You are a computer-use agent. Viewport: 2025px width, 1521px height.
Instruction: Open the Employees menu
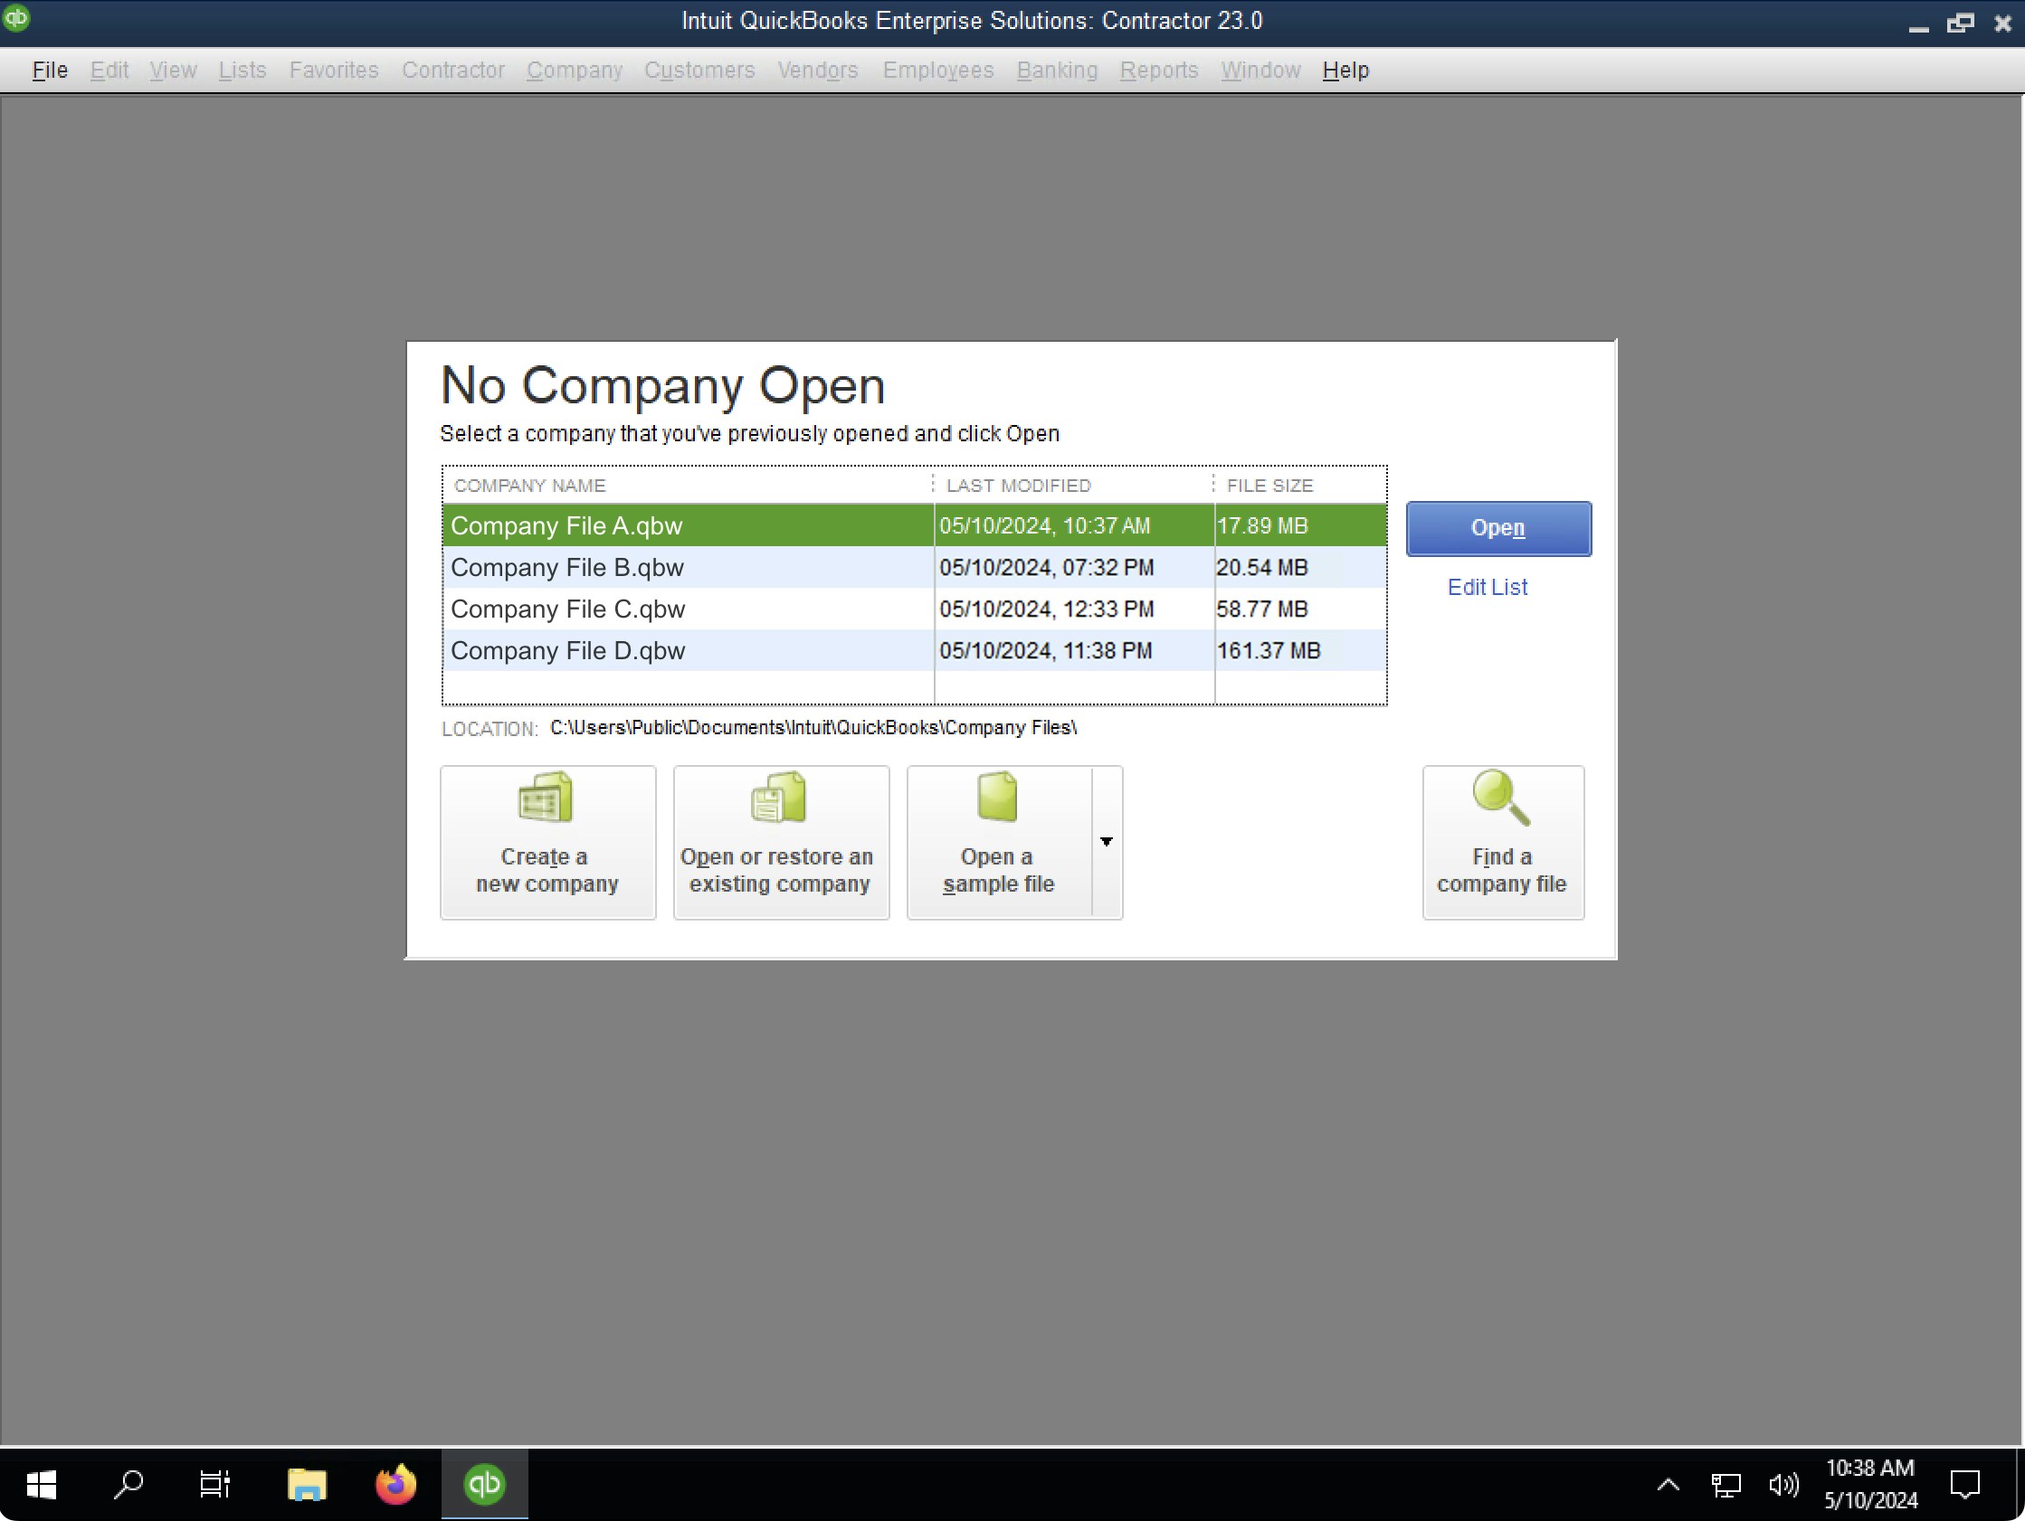pos(937,71)
